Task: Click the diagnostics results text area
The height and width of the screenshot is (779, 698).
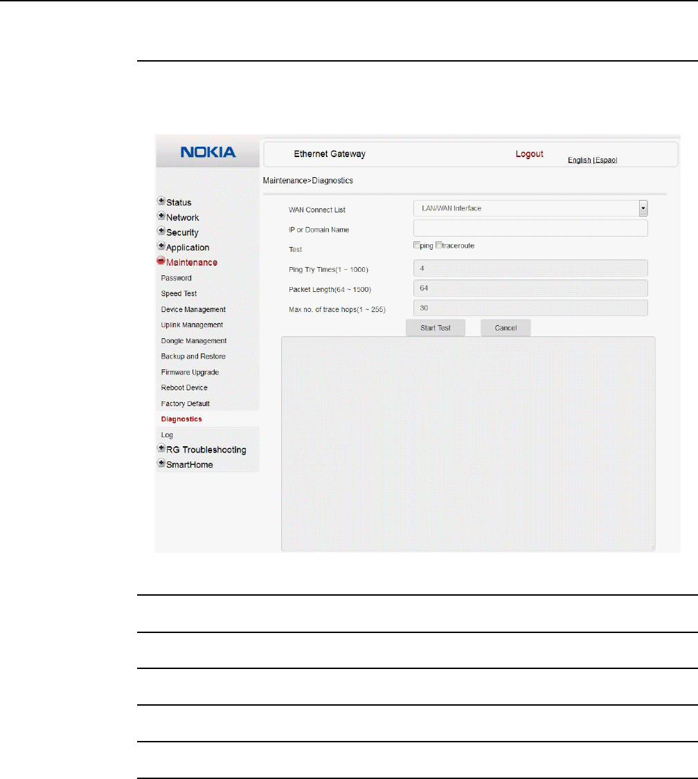Action: [x=468, y=443]
